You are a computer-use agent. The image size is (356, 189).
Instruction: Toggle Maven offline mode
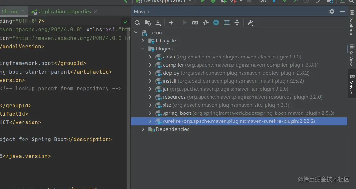click(x=206, y=22)
